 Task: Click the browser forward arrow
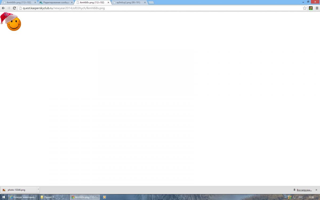click(9, 8)
